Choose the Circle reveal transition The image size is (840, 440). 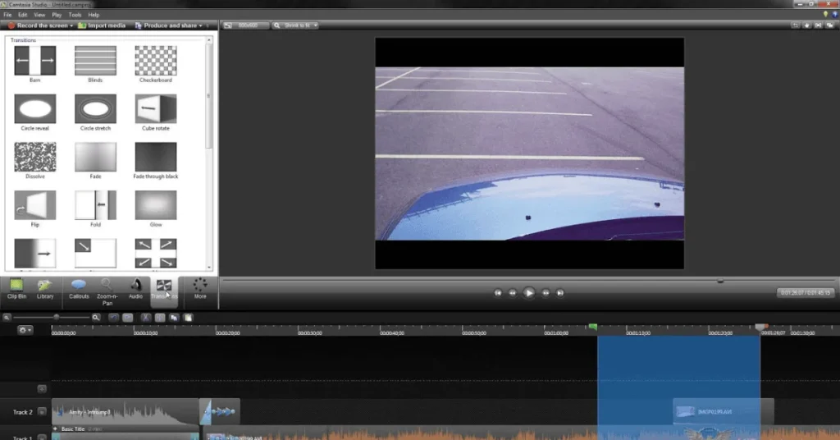pyautogui.click(x=34, y=109)
